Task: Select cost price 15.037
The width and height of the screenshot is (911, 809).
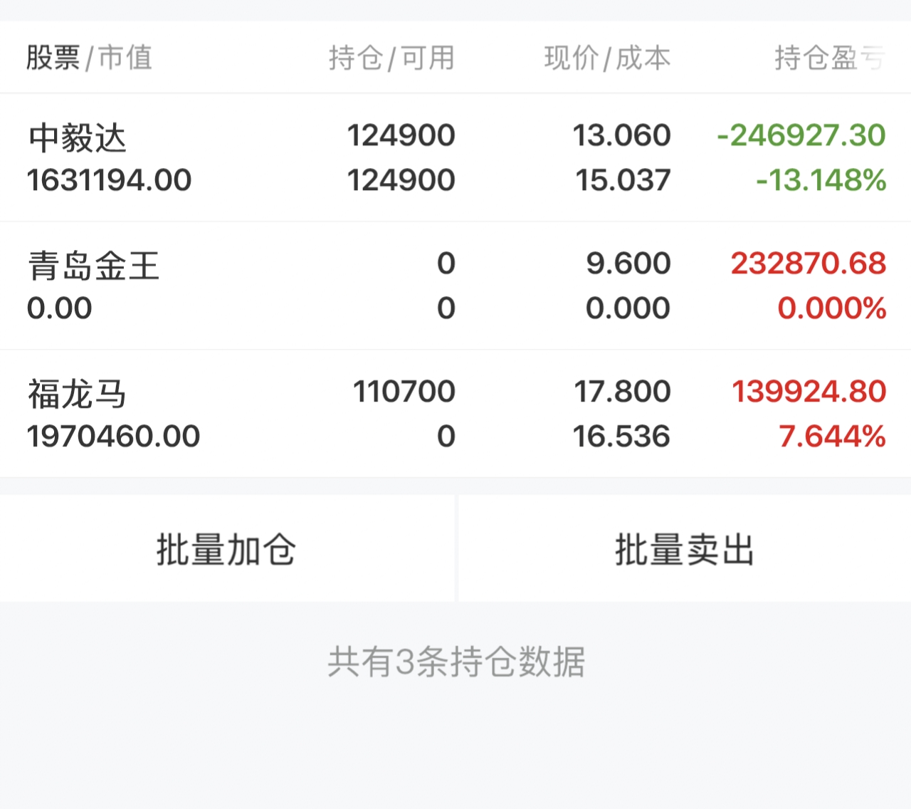Action: tap(623, 180)
